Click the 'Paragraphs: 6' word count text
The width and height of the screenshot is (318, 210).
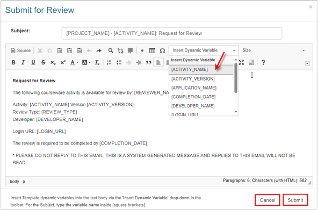236,180
